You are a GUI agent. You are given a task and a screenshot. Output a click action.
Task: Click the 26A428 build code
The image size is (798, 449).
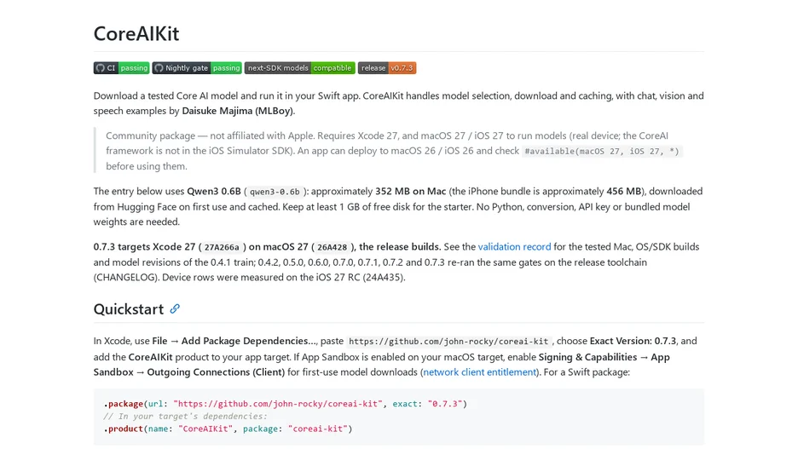[x=332, y=247]
